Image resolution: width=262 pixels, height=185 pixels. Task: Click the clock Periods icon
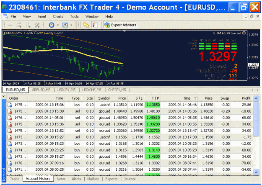click(52, 25)
